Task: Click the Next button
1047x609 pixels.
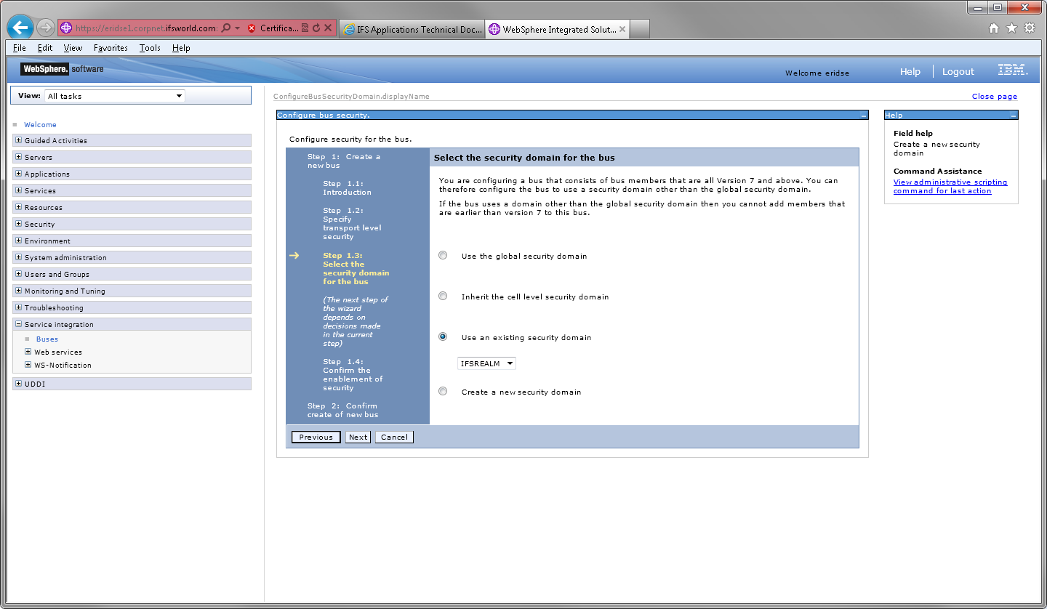Action: [x=358, y=437]
